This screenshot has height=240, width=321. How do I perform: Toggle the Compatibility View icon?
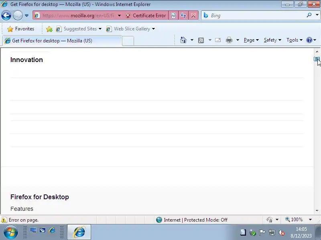pyautogui.click(x=173, y=16)
